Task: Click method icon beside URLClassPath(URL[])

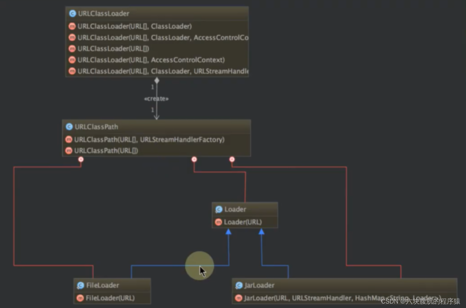Action: click(69, 151)
